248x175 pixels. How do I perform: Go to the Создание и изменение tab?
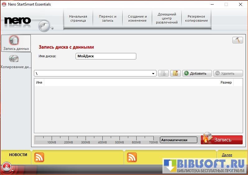(x=137, y=19)
